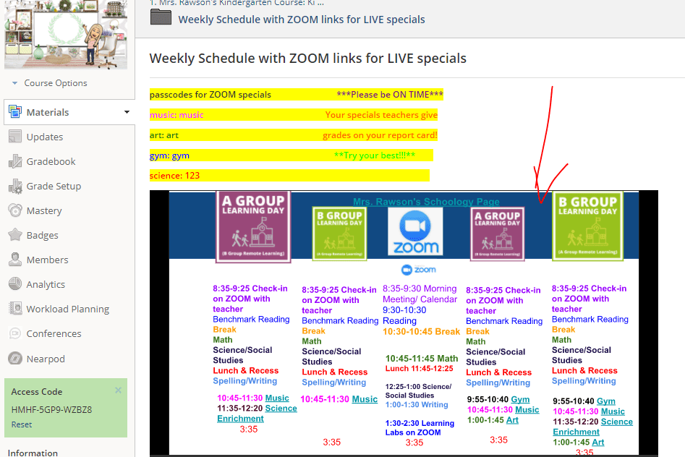The image size is (685, 457).
Task: Click the Materials icon in the sidebar
Action: point(15,112)
